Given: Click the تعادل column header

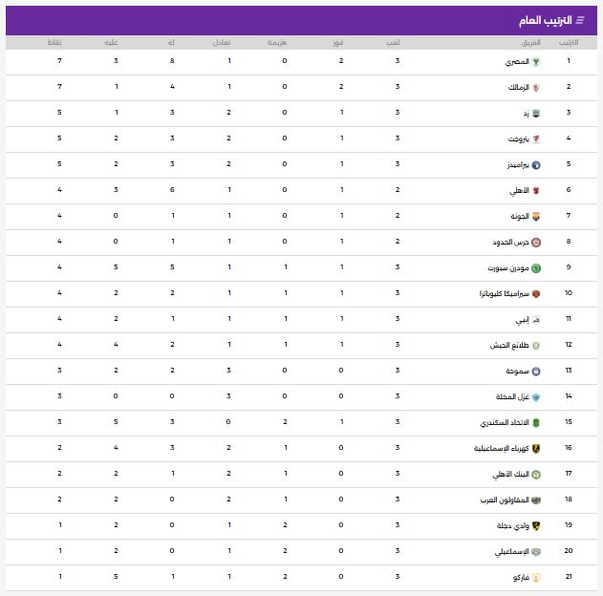Looking at the screenshot, I should pyautogui.click(x=222, y=42).
